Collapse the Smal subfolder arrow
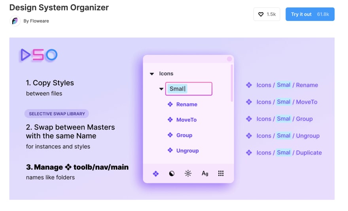Viewport: 348px width, 211px height. [161, 89]
